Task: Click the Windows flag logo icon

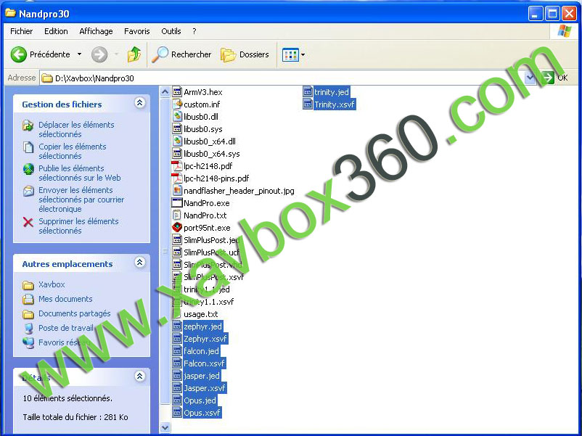Action: click(565, 31)
